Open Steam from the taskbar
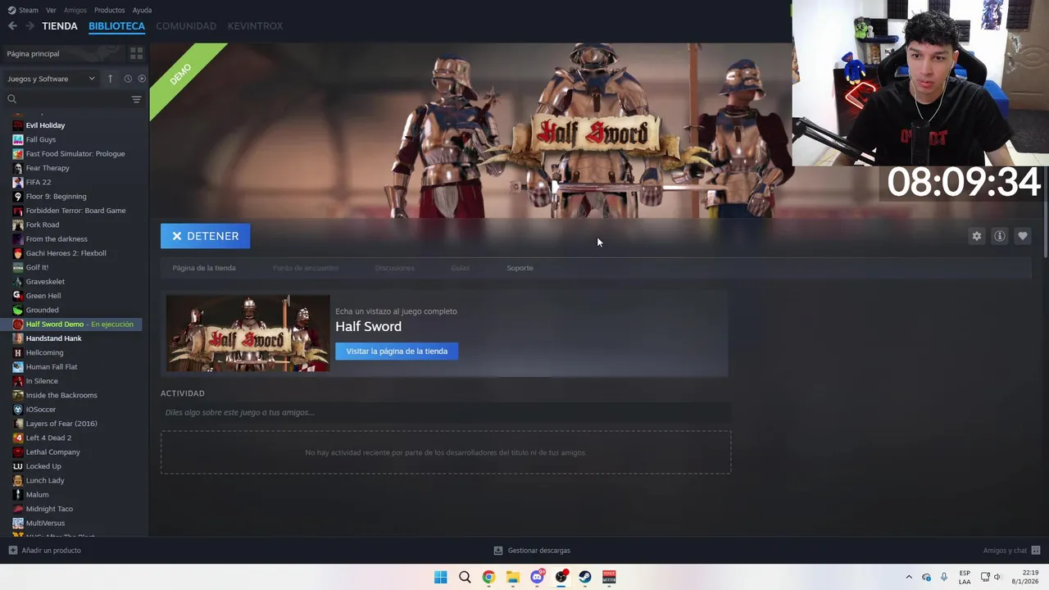1049x590 pixels. click(x=585, y=577)
